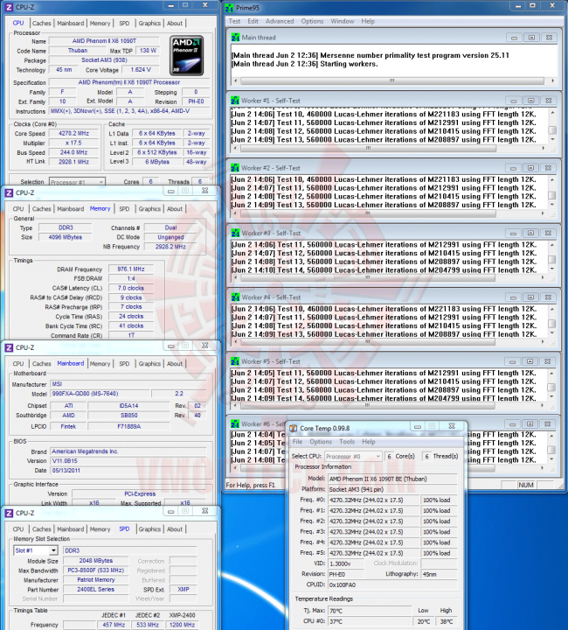The height and width of the screenshot is (630, 568).
Task: Click the Manufacturer Patriot Memory field
Action: [96, 580]
